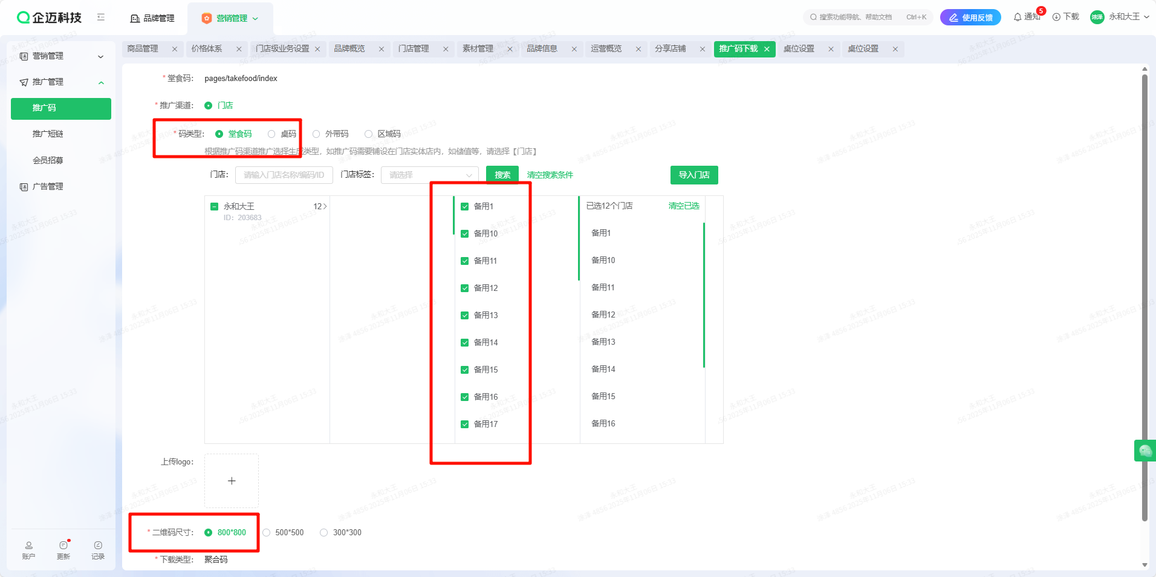Screen dimensions: 1156x577
Task: Select the 桌码 code type radio
Action: (271, 134)
